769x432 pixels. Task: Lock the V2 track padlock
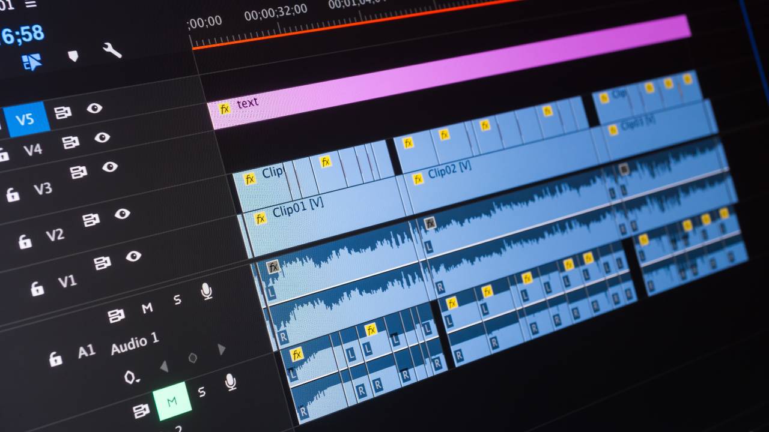[25, 241]
